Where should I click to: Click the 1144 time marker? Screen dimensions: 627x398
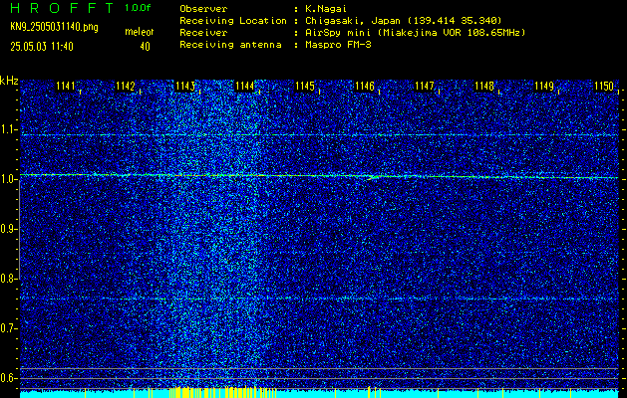coord(245,86)
